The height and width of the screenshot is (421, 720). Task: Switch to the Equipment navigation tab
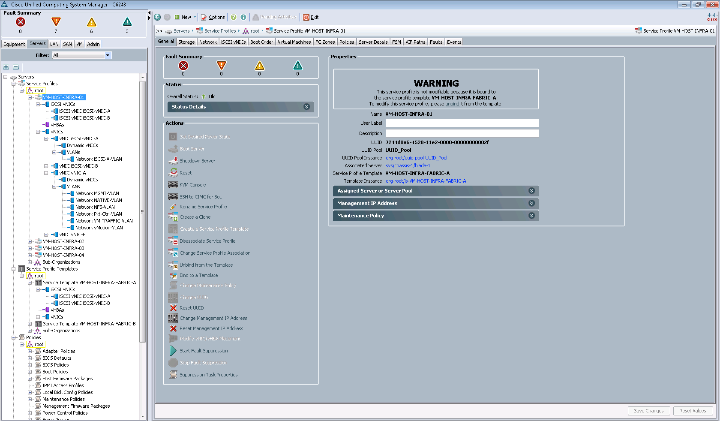(14, 44)
